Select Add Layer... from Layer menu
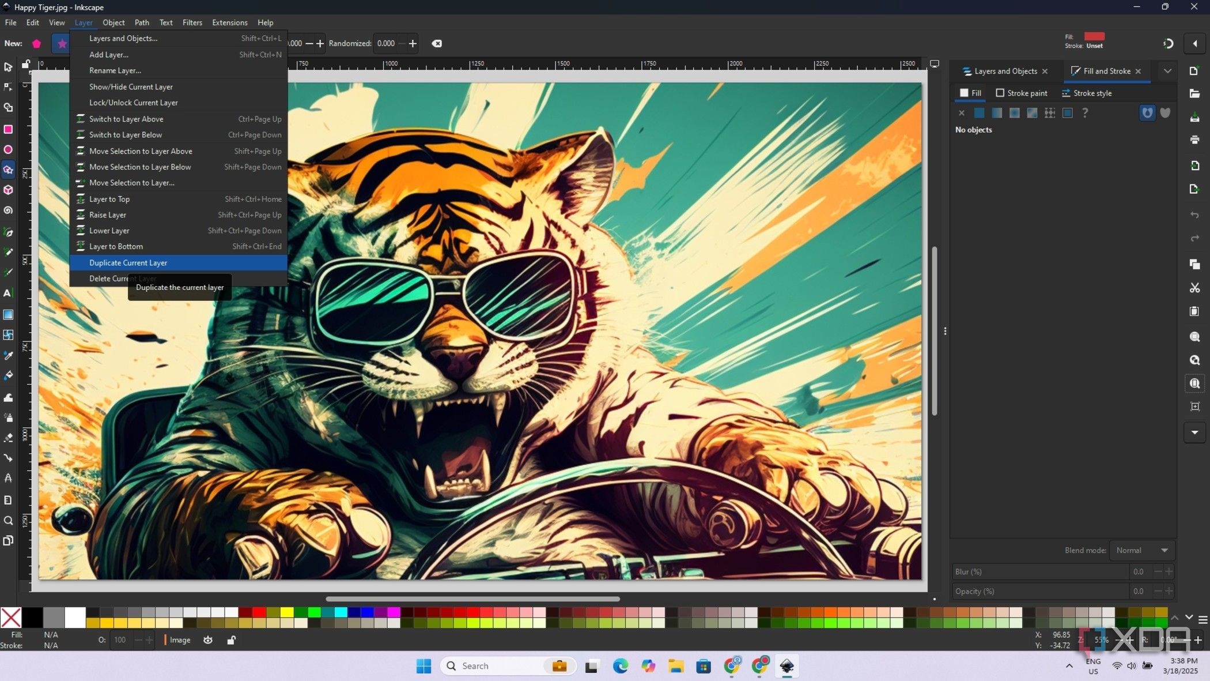 179,55
